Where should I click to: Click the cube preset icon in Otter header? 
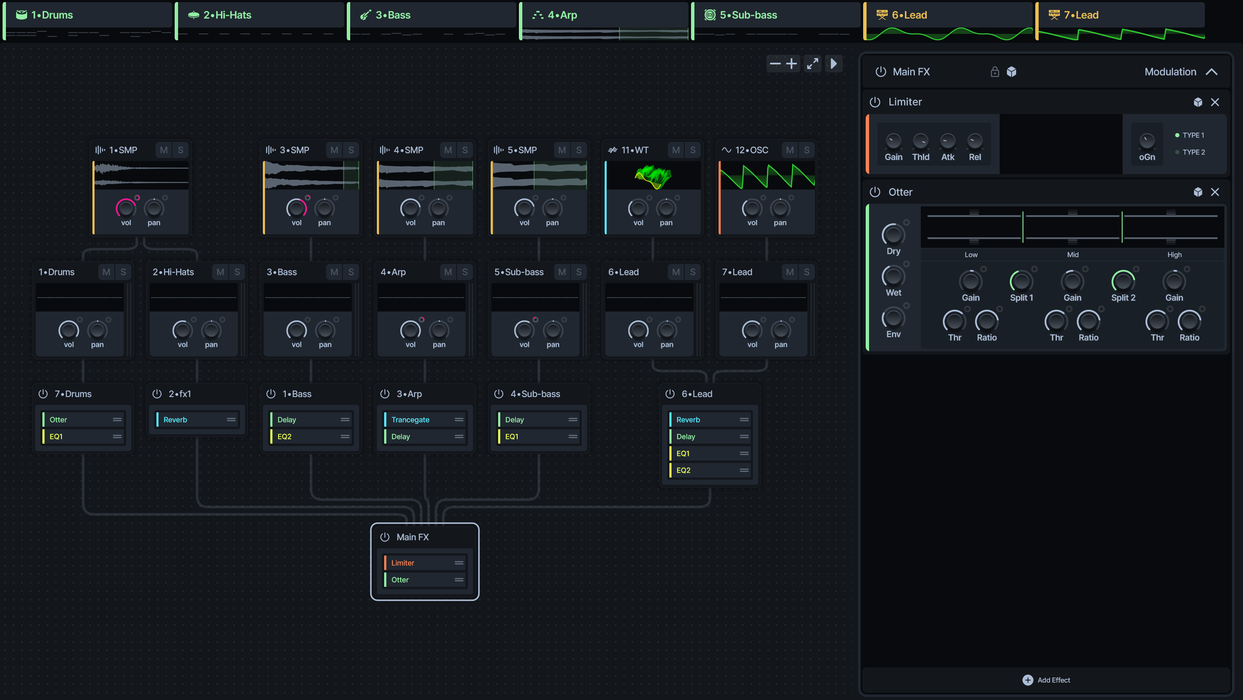(1198, 192)
